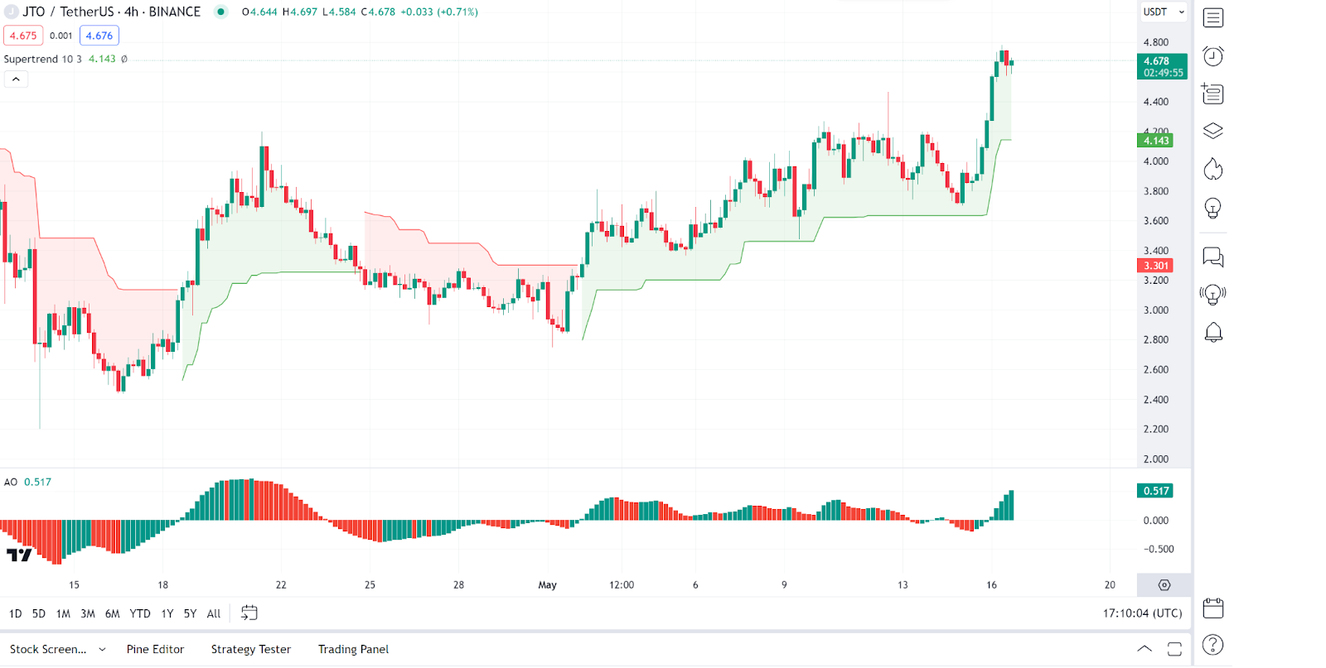Click the -0.500 AO scale label
This screenshot has width=1326, height=668.
pyautogui.click(x=1159, y=550)
